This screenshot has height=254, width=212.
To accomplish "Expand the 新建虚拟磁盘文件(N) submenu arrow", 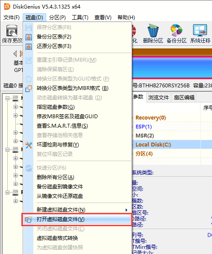I will (127, 210).
